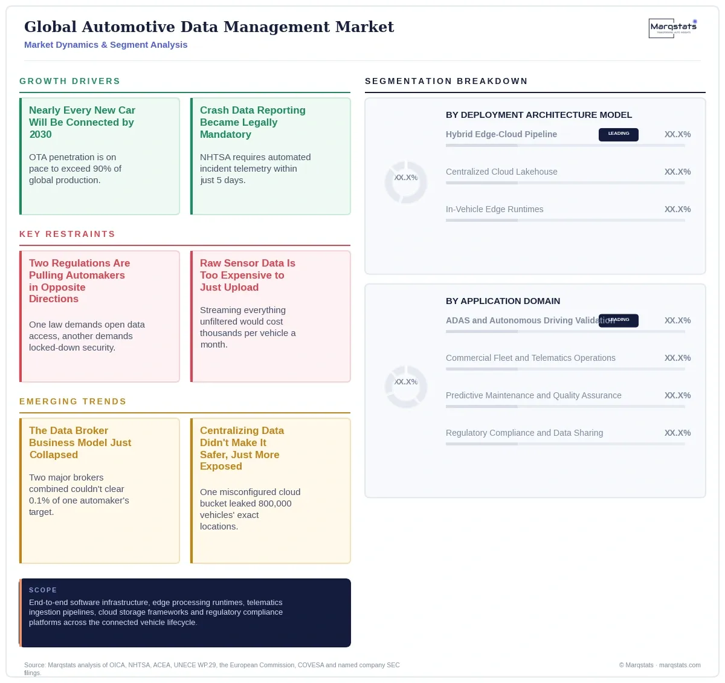
Task: Click 'BY DEPLOYMENT ARCHITECTURE MODEL' heading
Action: (539, 115)
